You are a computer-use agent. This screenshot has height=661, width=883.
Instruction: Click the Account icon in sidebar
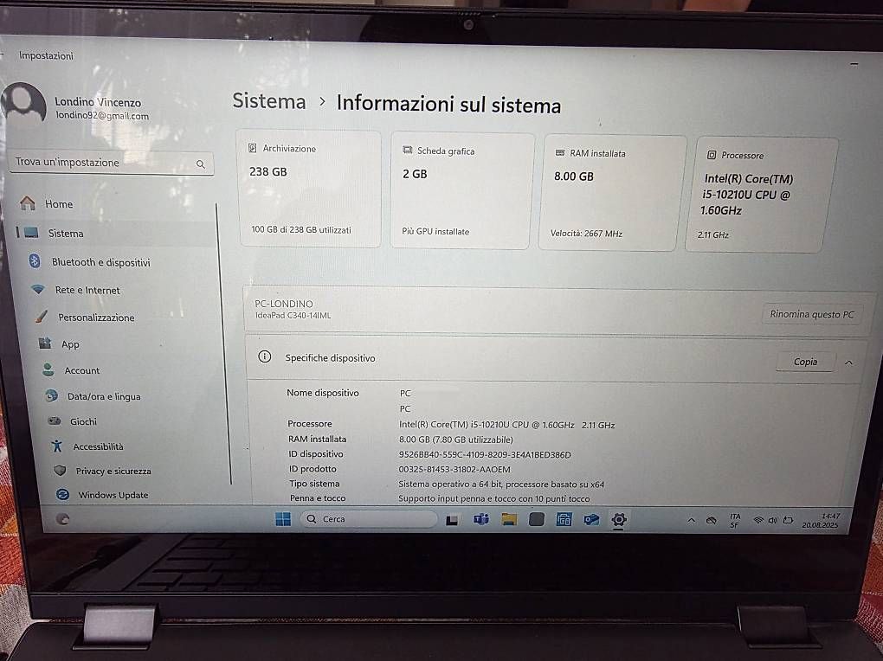coord(48,370)
